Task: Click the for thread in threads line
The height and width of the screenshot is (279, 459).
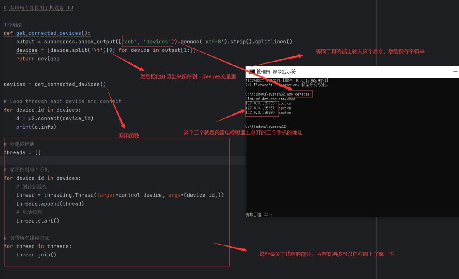Action: point(38,246)
